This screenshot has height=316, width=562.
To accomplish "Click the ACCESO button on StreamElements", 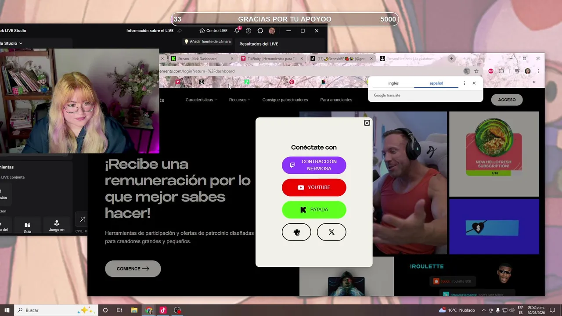I will click(x=507, y=100).
